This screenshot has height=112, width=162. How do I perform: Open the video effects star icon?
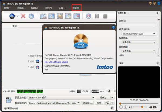pos(68,16)
